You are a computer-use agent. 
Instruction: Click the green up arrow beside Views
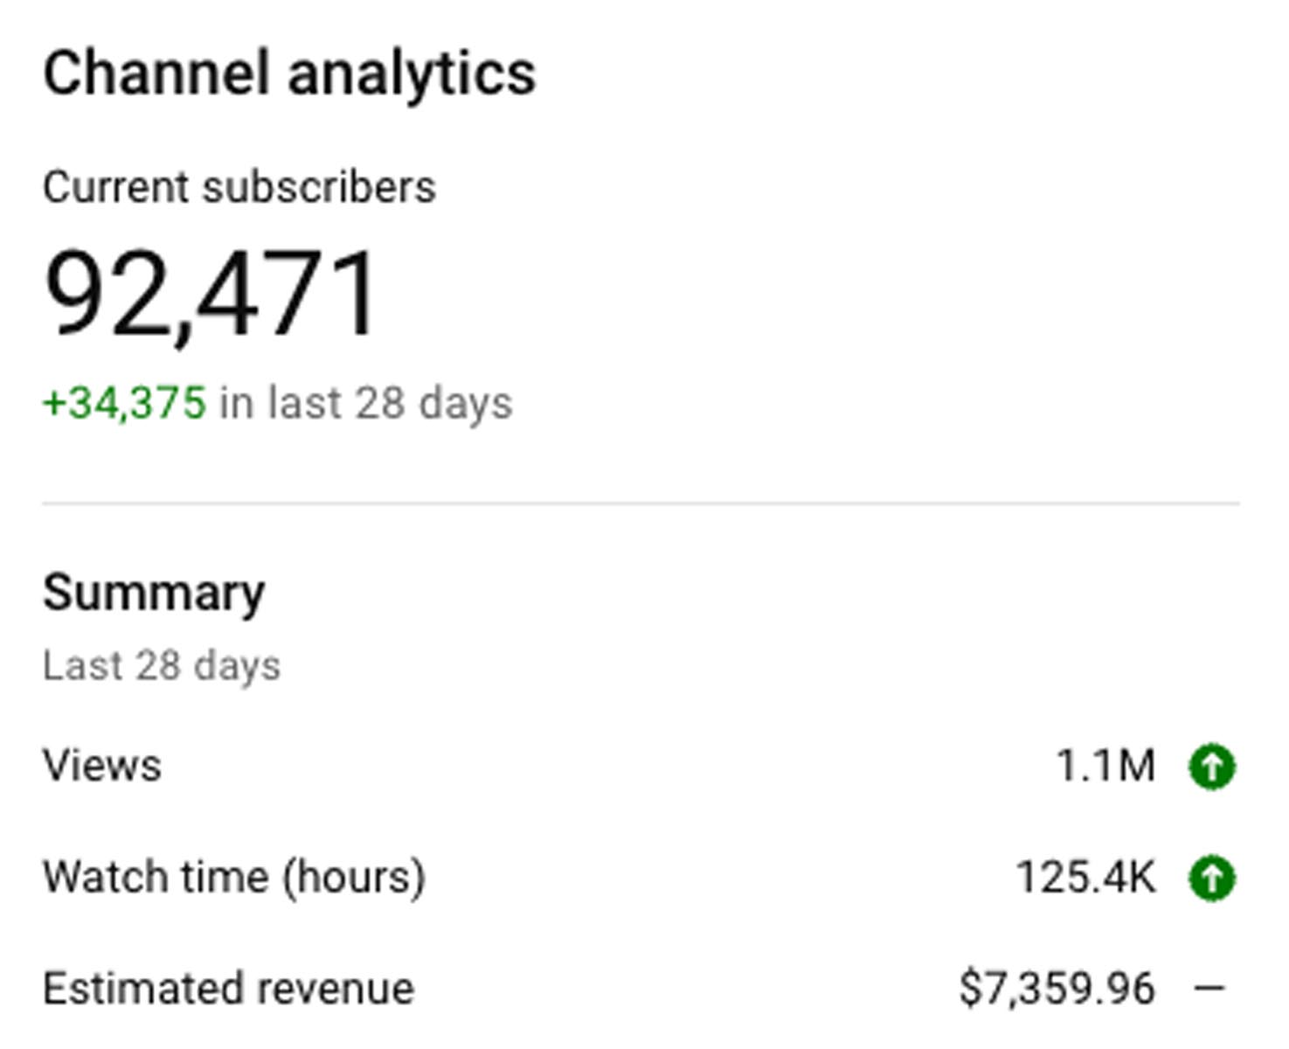pos(1212,767)
